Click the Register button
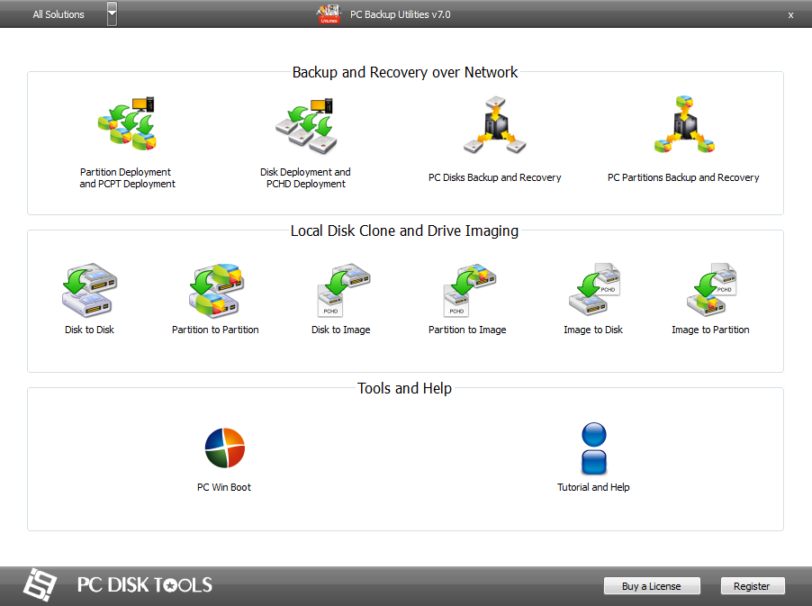Image resolution: width=812 pixels, height=606 pixels. point(753,586)
